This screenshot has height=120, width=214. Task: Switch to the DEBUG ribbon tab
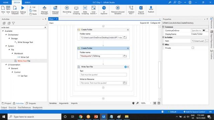[27, 2]
